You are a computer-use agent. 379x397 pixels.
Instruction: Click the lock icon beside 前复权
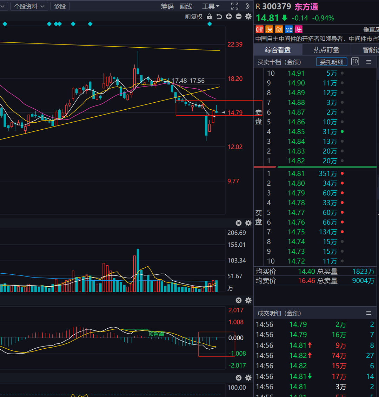coord(210,16)
